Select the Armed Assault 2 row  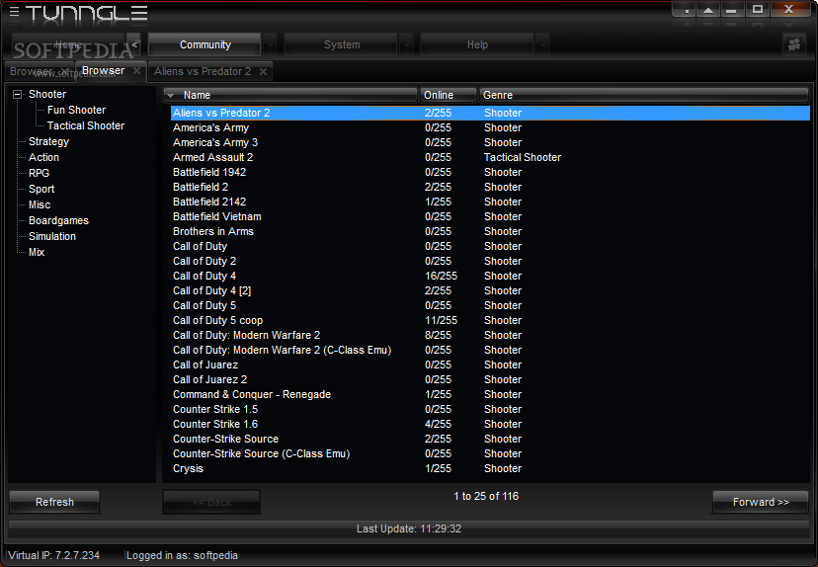[490, 157]
